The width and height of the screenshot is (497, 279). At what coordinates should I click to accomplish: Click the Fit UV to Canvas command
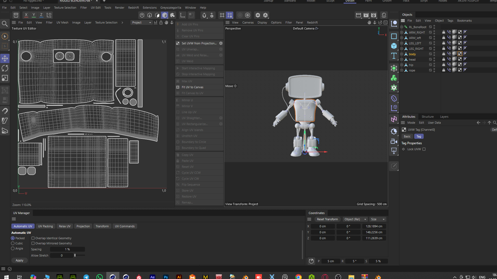click(199, 87)
